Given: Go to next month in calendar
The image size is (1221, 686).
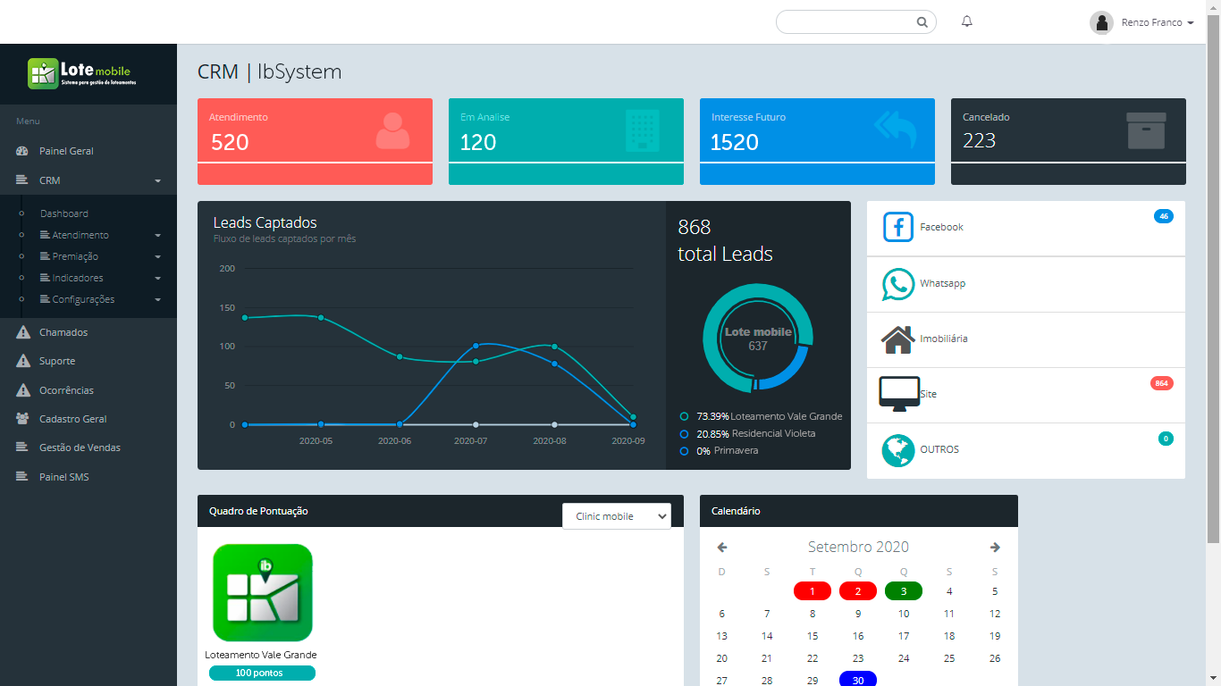Looking at the screenshot, I should click(995, 548).
